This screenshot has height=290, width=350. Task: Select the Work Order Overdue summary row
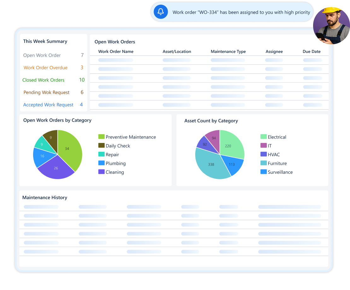point(53,67)
